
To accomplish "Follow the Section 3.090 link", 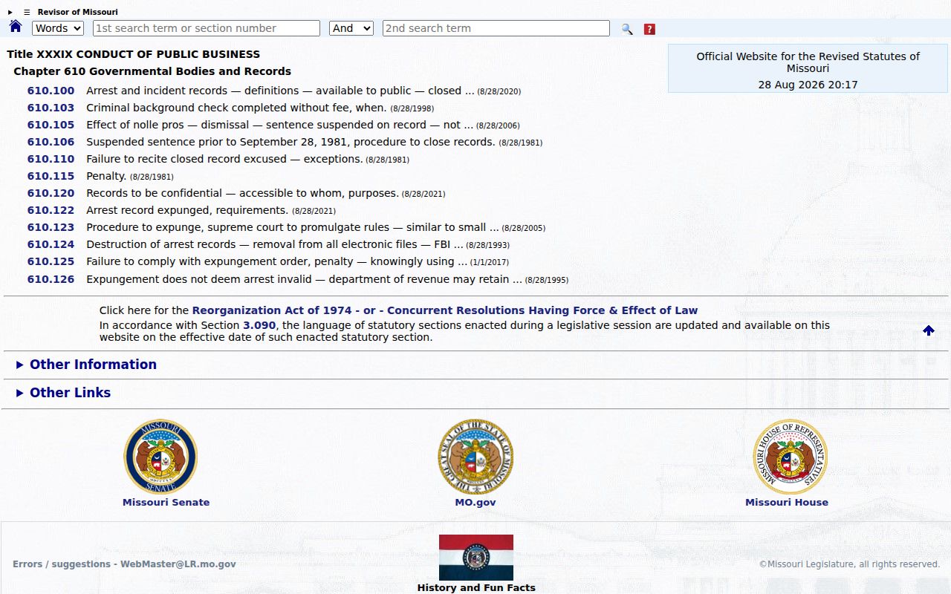I will tap(259, 325).
